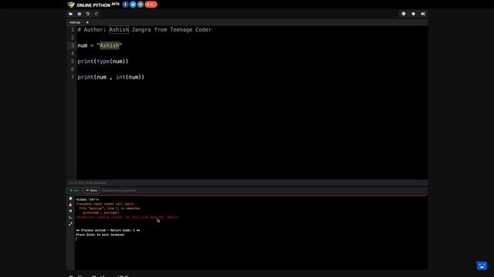Share via the Twitter icon
This screenshot has width=494, height=277.
click(x=133, y=5)
